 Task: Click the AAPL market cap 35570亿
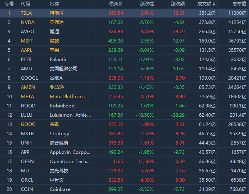click(x=237, y=50)
